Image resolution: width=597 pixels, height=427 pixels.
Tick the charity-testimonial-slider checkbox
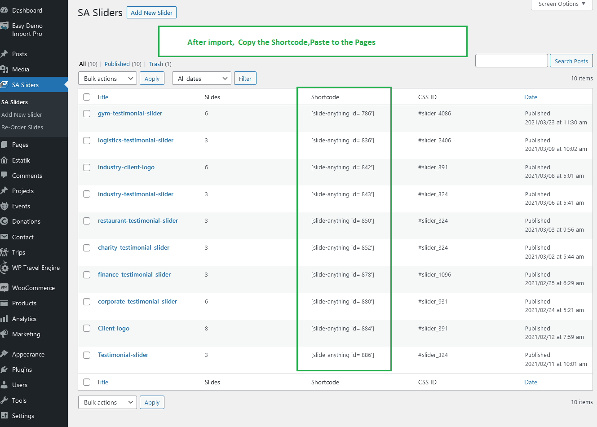pos(87,248)
